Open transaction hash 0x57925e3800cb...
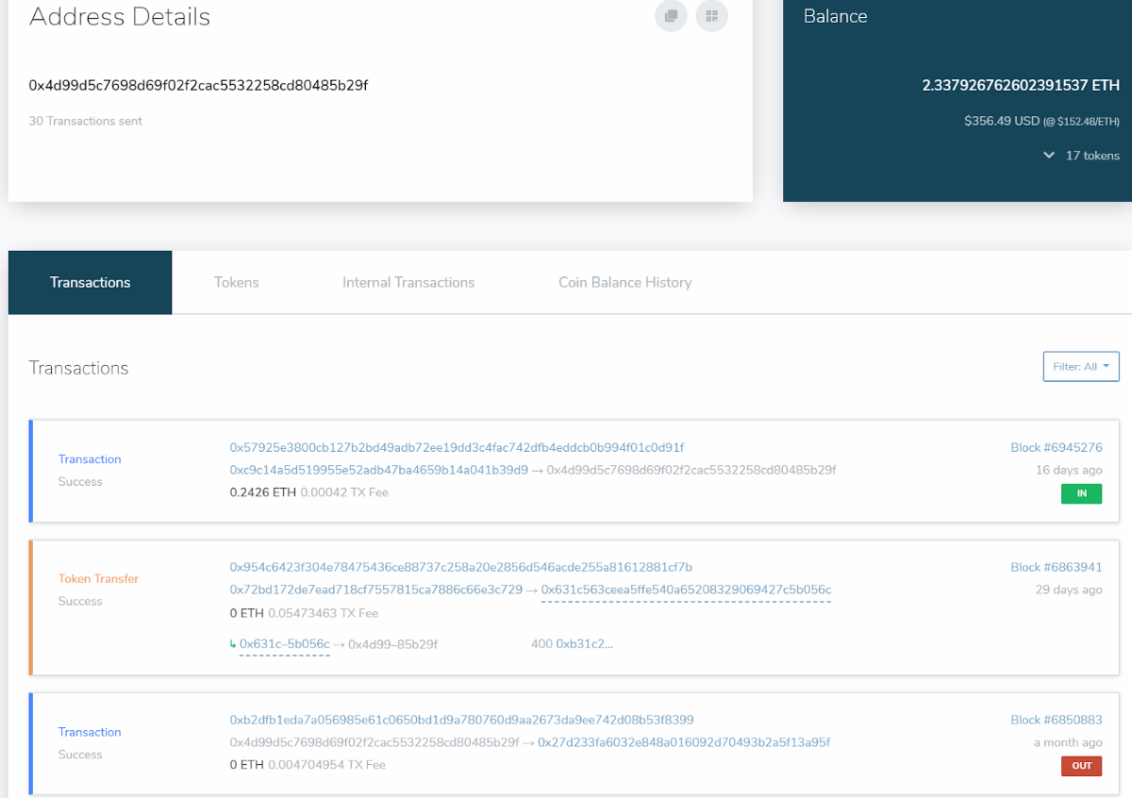The width and height of the screenshot is (1132, 798). tap(457, 447)
